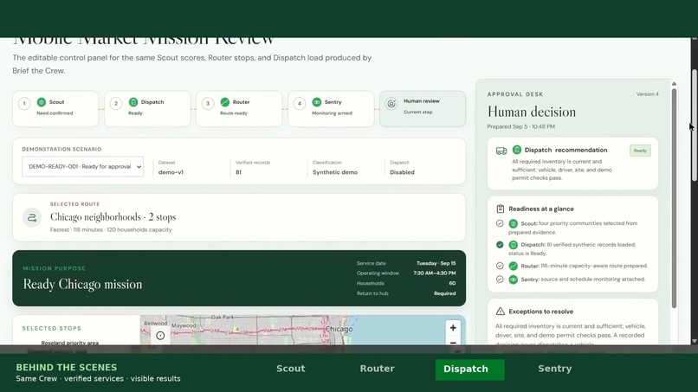Toggle the Dispatch readiness check circle
The height and width of the screenshot is (392, 698).
(x=500, y=245)
